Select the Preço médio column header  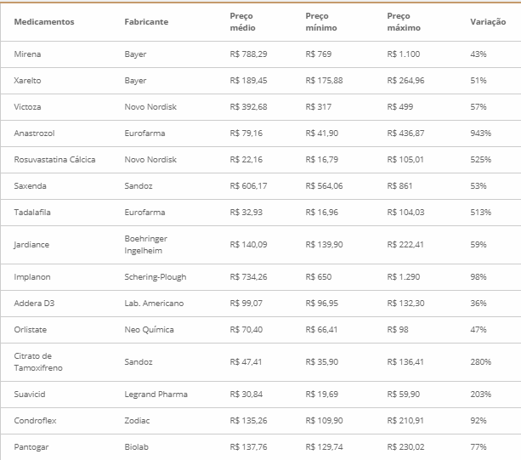coord(242,21)
